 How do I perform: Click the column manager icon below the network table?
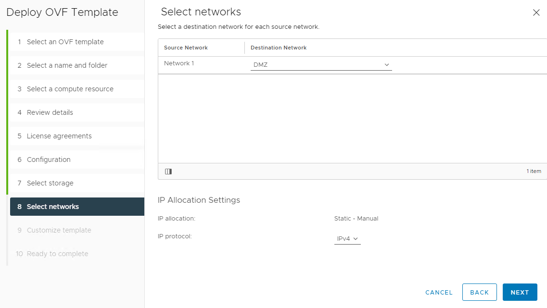coord(168,171)
